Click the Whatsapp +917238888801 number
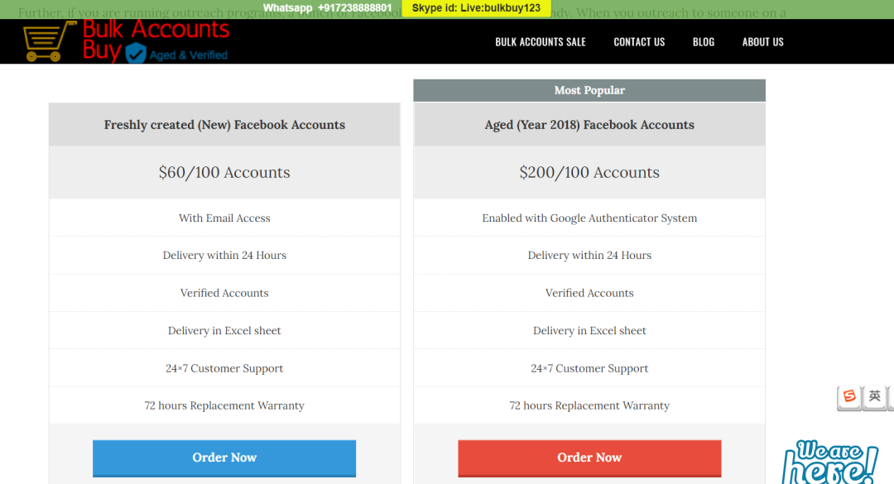The image size is (894, 484). tap(327, 8)
